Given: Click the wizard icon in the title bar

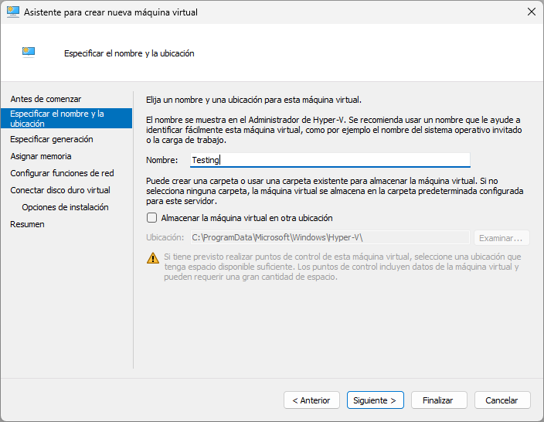Looking at the screenshot, I should click(13, 12).
